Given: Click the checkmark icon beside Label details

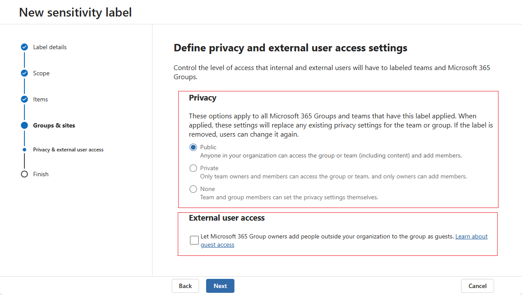Looking at the screenshot, I should [24, 47].
